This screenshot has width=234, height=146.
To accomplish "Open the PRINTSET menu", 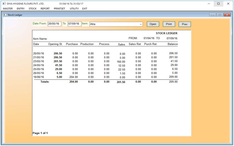I will [x=59, y=8].
